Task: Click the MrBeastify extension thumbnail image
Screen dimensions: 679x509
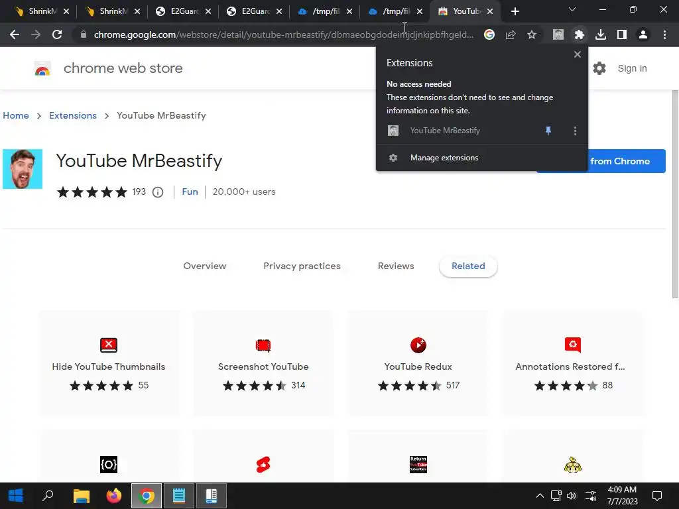Action: click(23, 169)
